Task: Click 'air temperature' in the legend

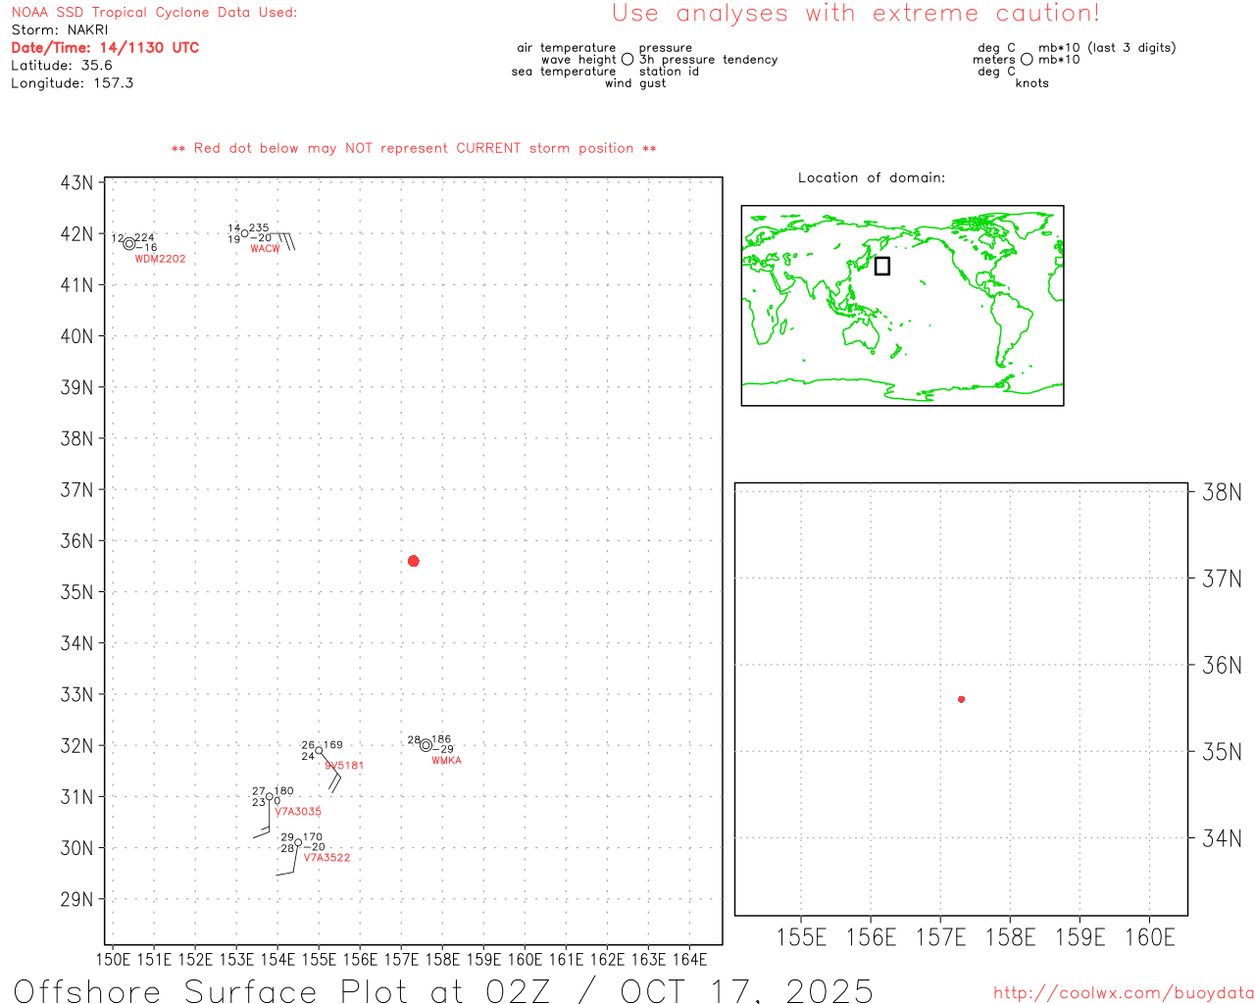Action: pos(567,48)
